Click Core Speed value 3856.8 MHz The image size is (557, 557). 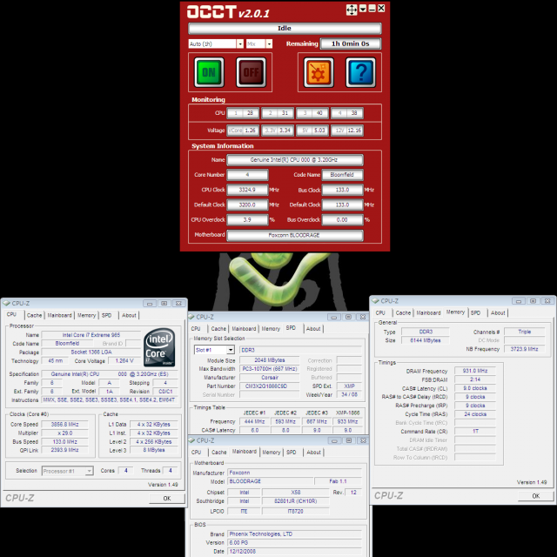(x=64, y=425)
